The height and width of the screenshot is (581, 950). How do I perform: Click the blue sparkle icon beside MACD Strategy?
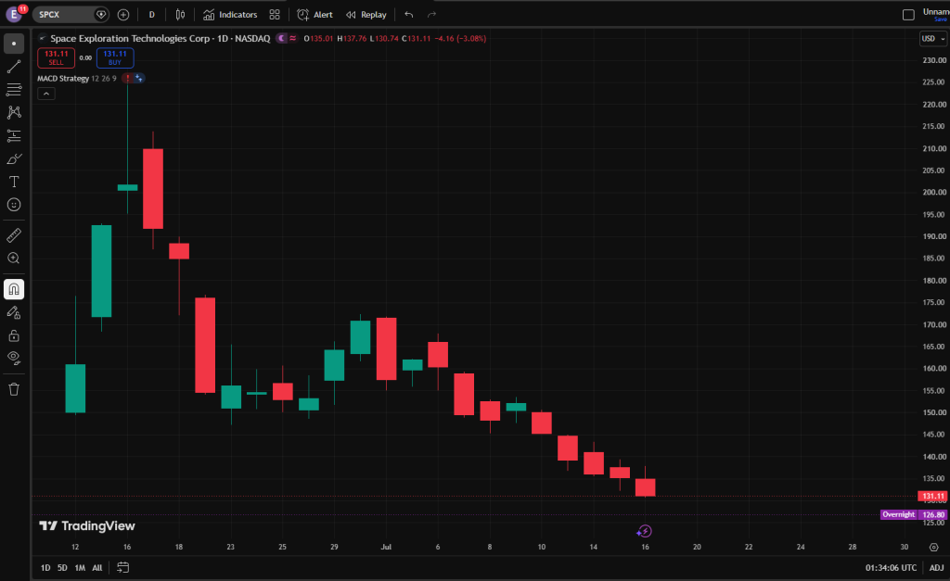(x=139, y=78)
